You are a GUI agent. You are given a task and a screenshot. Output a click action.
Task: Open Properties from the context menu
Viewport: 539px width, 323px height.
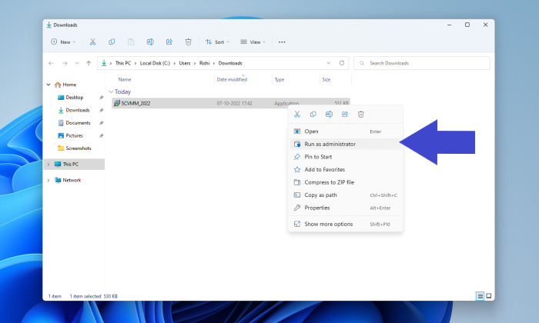point(345,208)
